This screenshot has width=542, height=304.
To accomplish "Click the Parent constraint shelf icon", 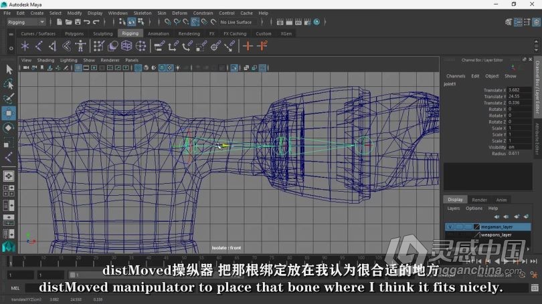I will pos(159,46).
